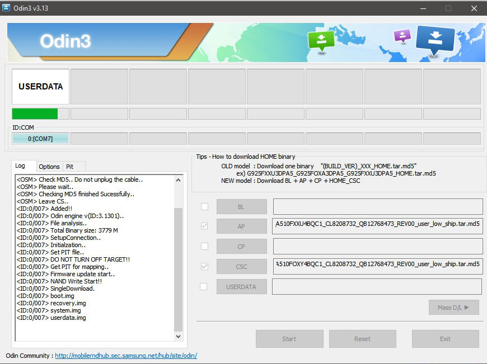
Task: Click the Odin3 app icon in title bar
Action: click(x=6, y=8)
